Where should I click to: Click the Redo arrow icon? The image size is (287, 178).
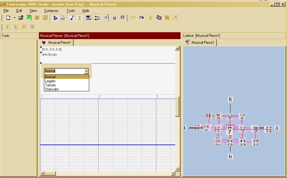click(141, 18)
